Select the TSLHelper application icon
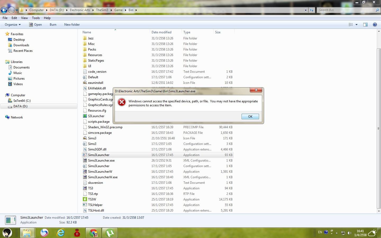The height and width of the screenshot is (238, 381). (85, 205)
